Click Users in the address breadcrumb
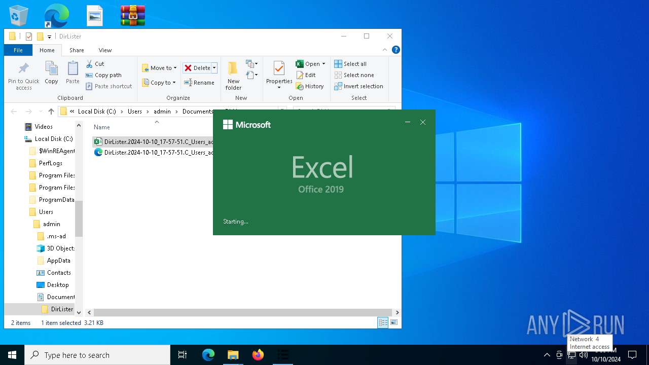The image size is (649, 365). (134, 112)
